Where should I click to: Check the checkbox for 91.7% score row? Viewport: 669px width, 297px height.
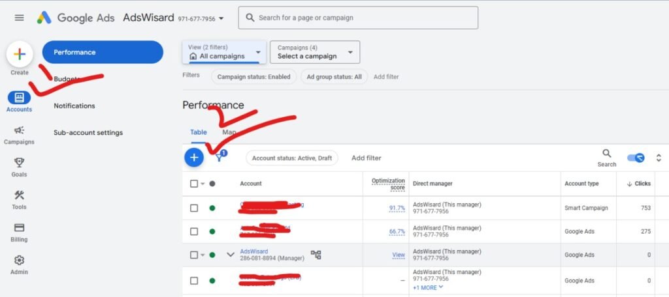coord(194,208)
